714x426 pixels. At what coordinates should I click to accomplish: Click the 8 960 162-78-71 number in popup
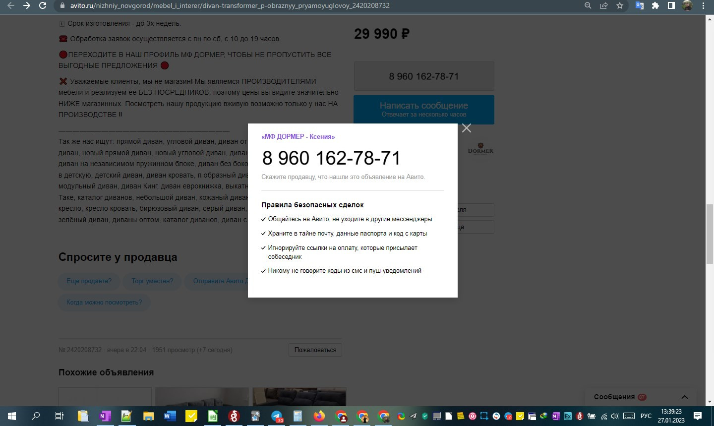331,158
